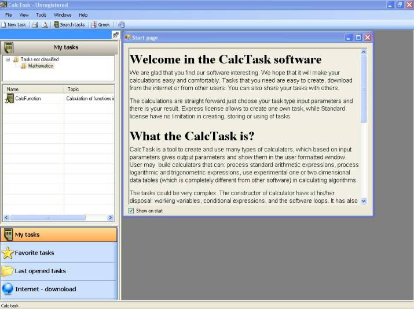This screenshot has height=309, width=414.
Task: Restore down the main CalcTask window
Action: [x=400, y=5]
